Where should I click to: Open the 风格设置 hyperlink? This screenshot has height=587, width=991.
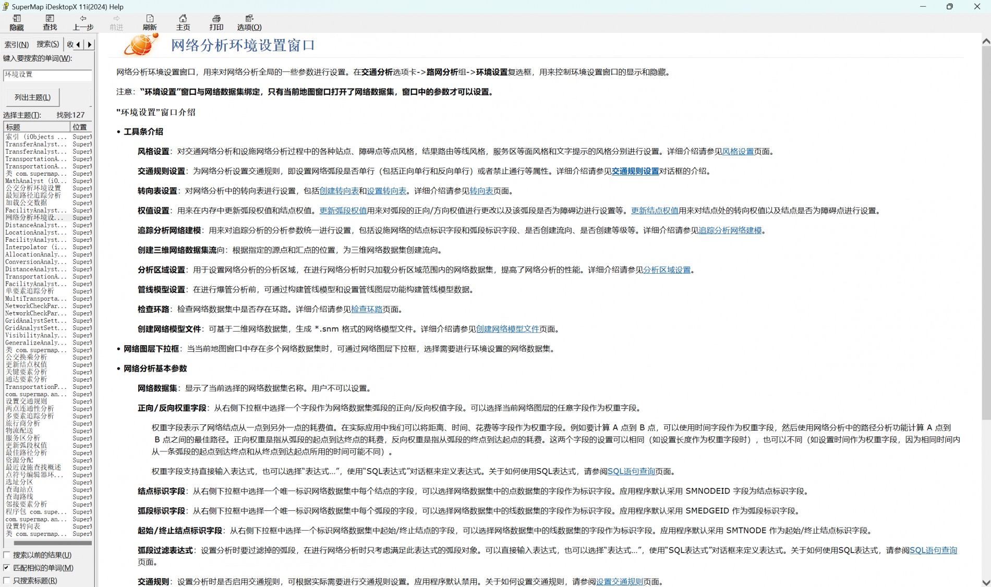coord(738,152)
